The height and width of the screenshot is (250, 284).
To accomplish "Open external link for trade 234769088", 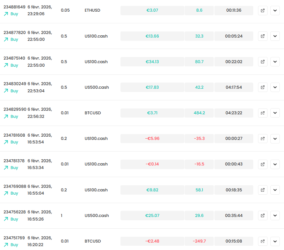I will (x=263, y=190).
